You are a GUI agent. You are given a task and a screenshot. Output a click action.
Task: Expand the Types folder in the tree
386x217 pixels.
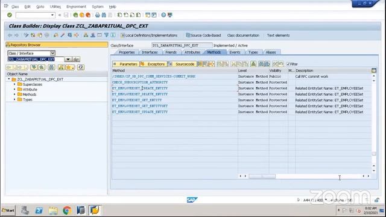point(14,99)
